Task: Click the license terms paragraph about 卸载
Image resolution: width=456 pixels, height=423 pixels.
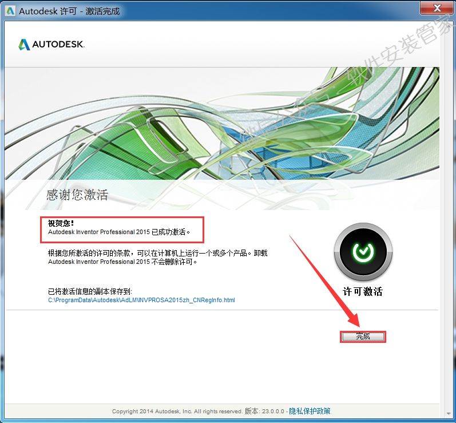Action: [157, 257]
